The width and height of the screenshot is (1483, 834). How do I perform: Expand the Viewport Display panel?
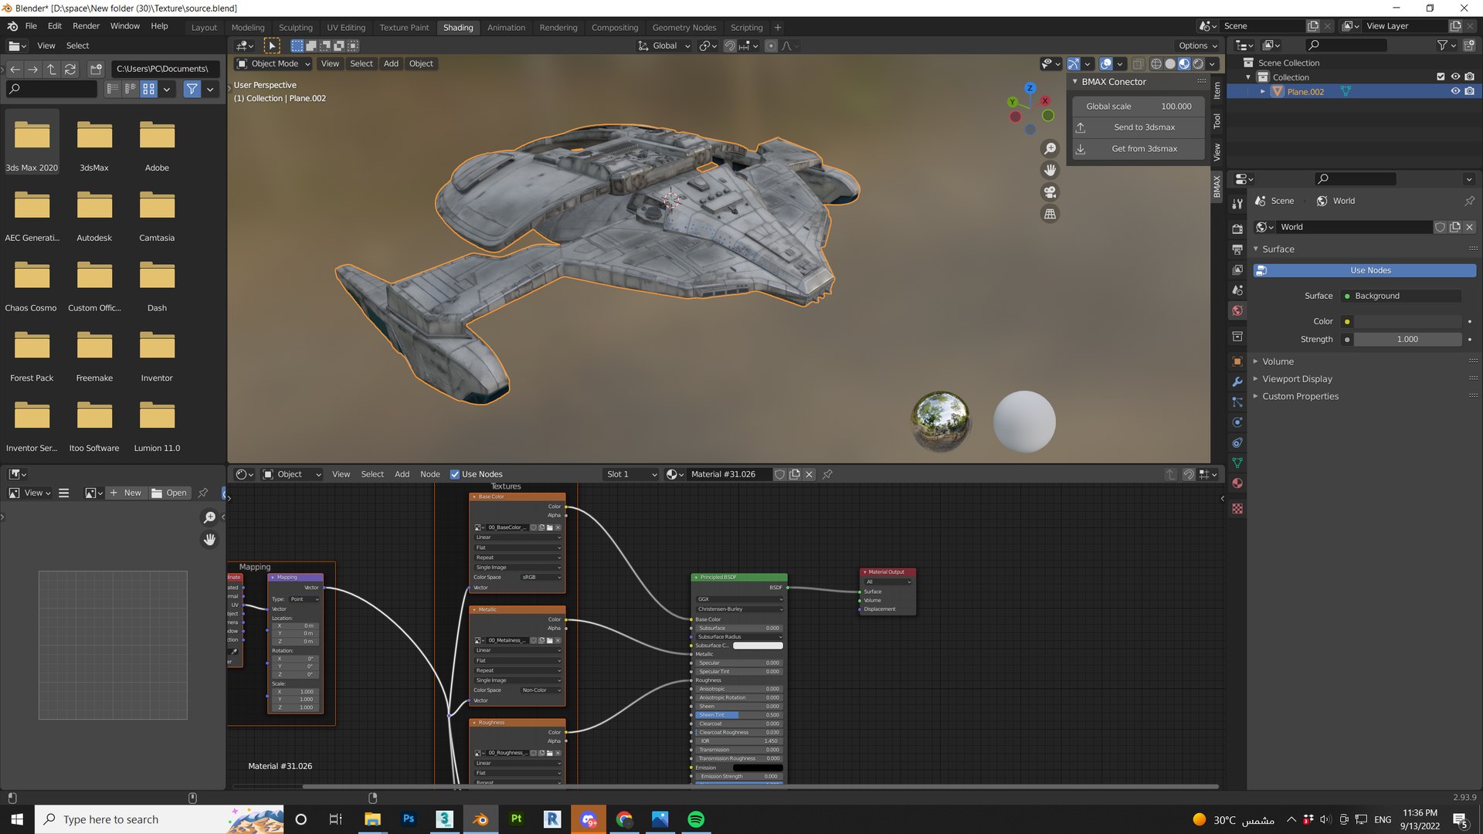[1256, 379]
